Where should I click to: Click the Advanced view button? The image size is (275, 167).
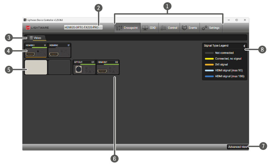pos(238,147)
